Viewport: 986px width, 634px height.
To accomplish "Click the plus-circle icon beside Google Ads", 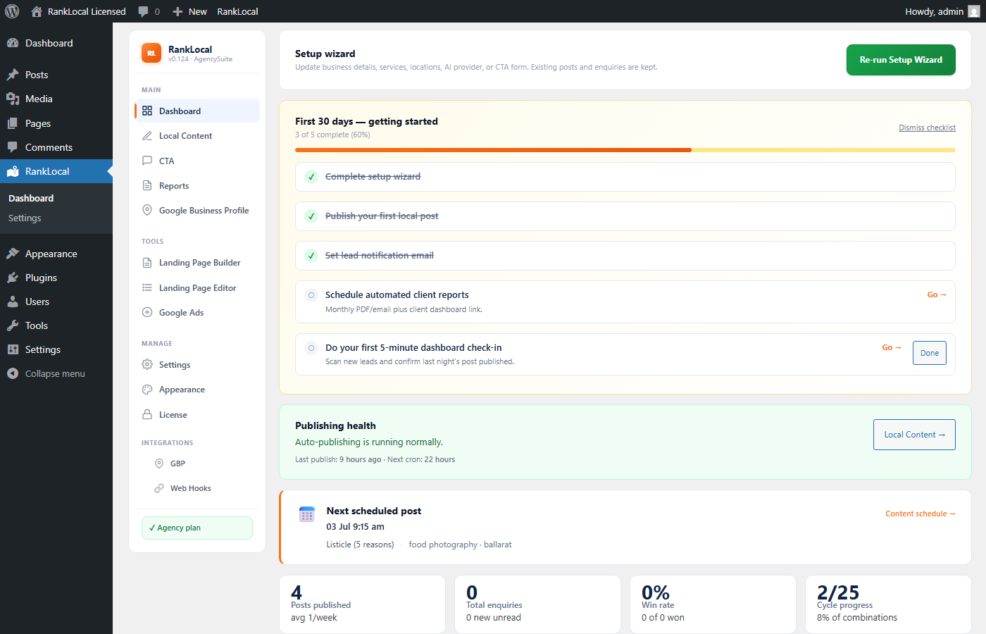I will [147, 312].
